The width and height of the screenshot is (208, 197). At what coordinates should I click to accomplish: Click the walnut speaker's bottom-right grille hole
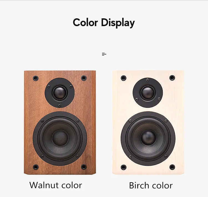coord(84,167)
